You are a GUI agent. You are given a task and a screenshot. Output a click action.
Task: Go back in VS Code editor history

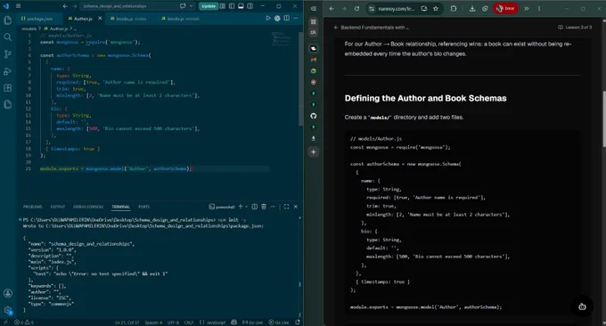point(65,6)
